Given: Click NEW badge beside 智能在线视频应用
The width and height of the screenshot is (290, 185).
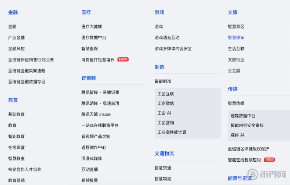Looking at the screenshot, I should [270, 159].
